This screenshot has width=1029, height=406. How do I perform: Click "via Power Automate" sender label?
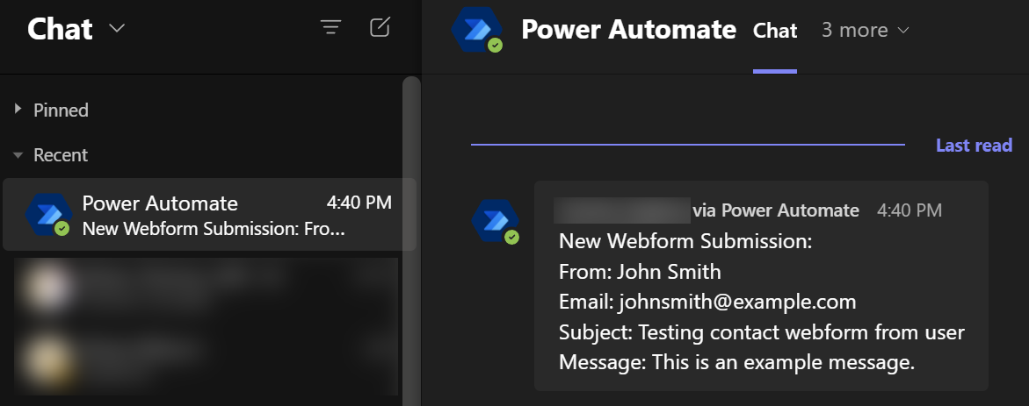(775, 210)
